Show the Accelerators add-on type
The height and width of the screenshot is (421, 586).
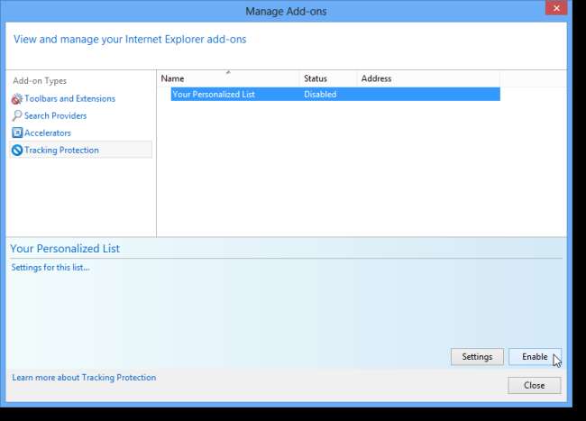click(x=48, y=133)
